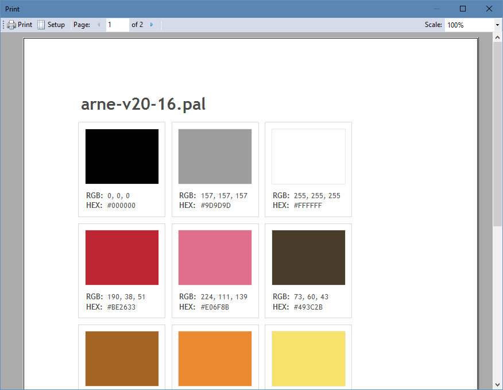Click the 'Scale:' label
Image resolution: width=503 pixels, height=390 pixels.
click(434, 25)
